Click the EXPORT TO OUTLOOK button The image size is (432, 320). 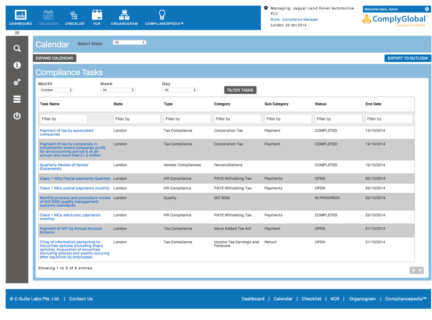tap(407, 58)
